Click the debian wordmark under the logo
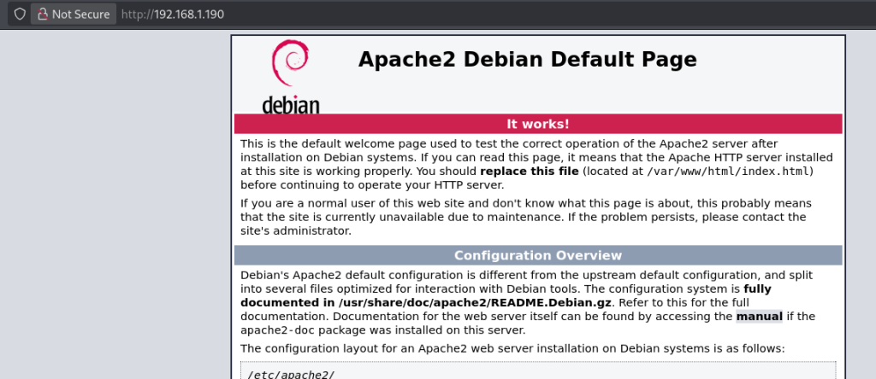 (290, 106)
